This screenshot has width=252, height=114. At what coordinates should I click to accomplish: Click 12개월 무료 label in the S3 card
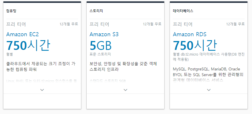(x=152, y=24)
